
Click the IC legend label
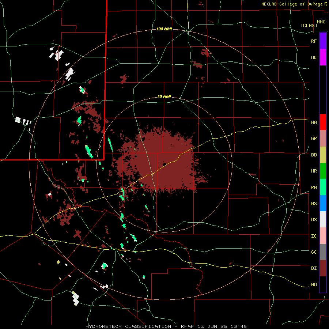(314, 236)
